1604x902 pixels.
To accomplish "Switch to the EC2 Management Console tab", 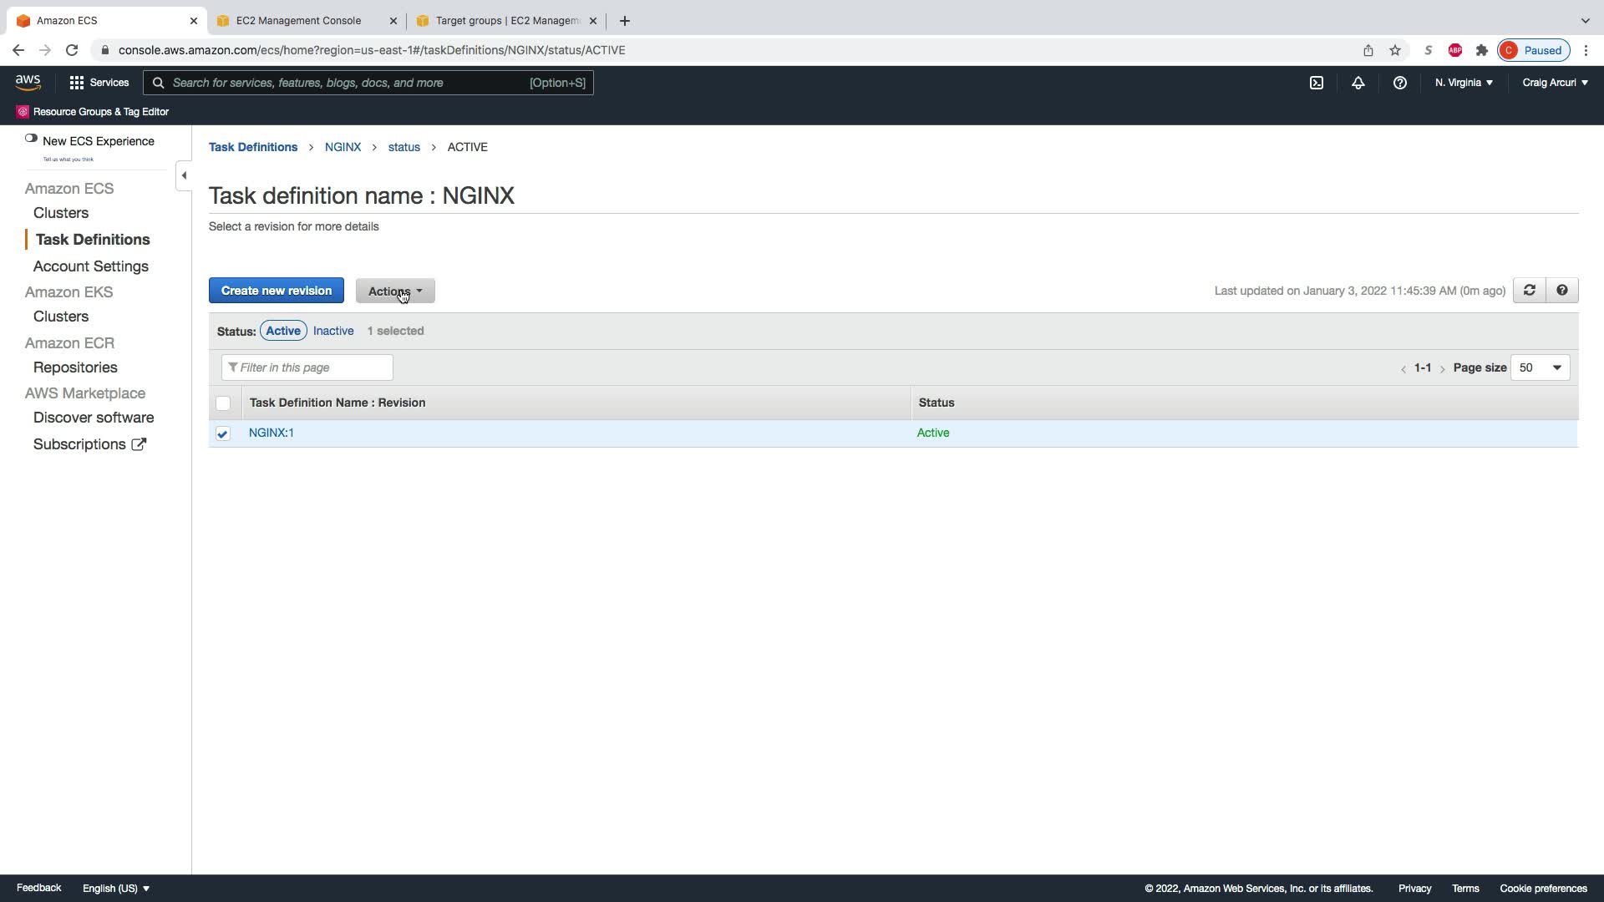I will click(298, 21).
